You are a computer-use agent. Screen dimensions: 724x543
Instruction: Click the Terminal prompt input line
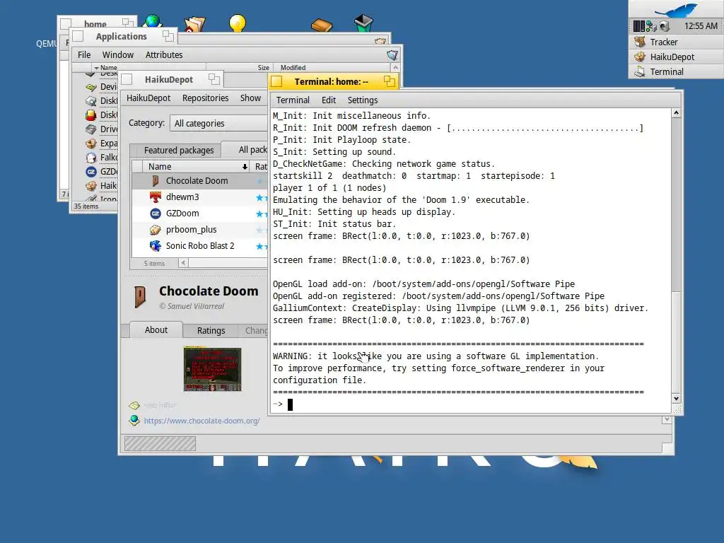tap(471, 404)
